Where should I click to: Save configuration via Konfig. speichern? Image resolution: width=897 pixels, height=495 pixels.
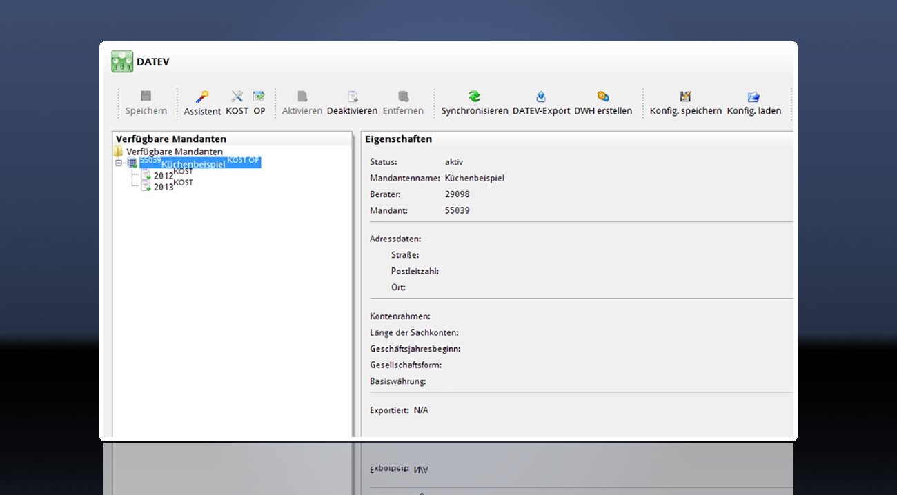[685, 97]
